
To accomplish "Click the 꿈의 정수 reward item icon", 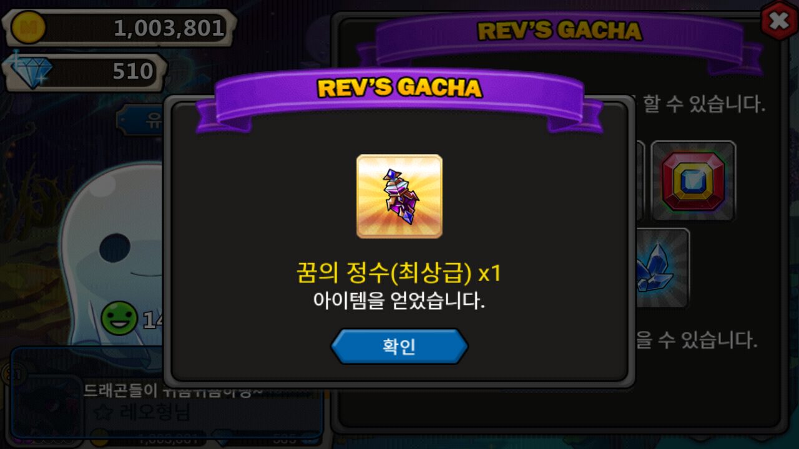I will pos(399,196).
